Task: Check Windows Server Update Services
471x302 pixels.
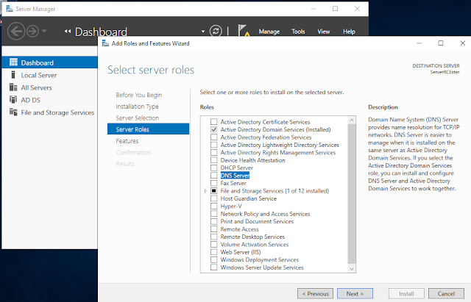Action: tap(214, 267)
